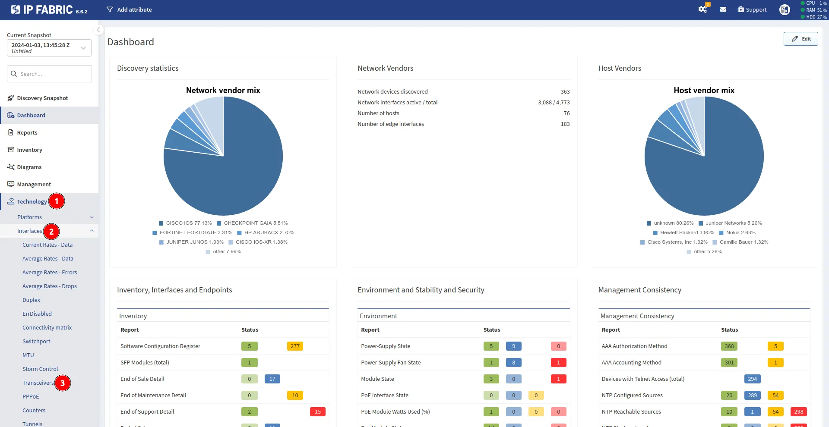Image resolution: width=829 pixels, height=427 pixels.
Task: Toggle CHECKPOINT GAIA legend item
Action: (252, 223)
